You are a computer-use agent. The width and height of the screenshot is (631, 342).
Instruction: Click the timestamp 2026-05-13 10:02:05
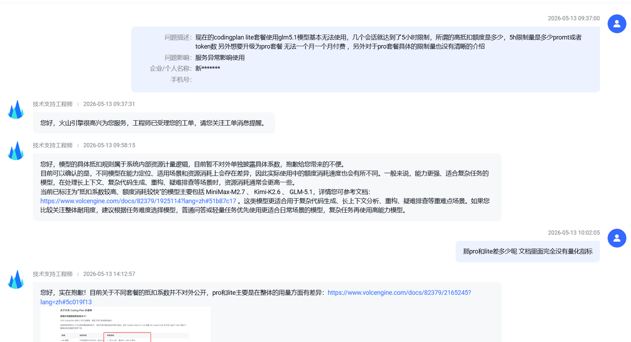574,233
